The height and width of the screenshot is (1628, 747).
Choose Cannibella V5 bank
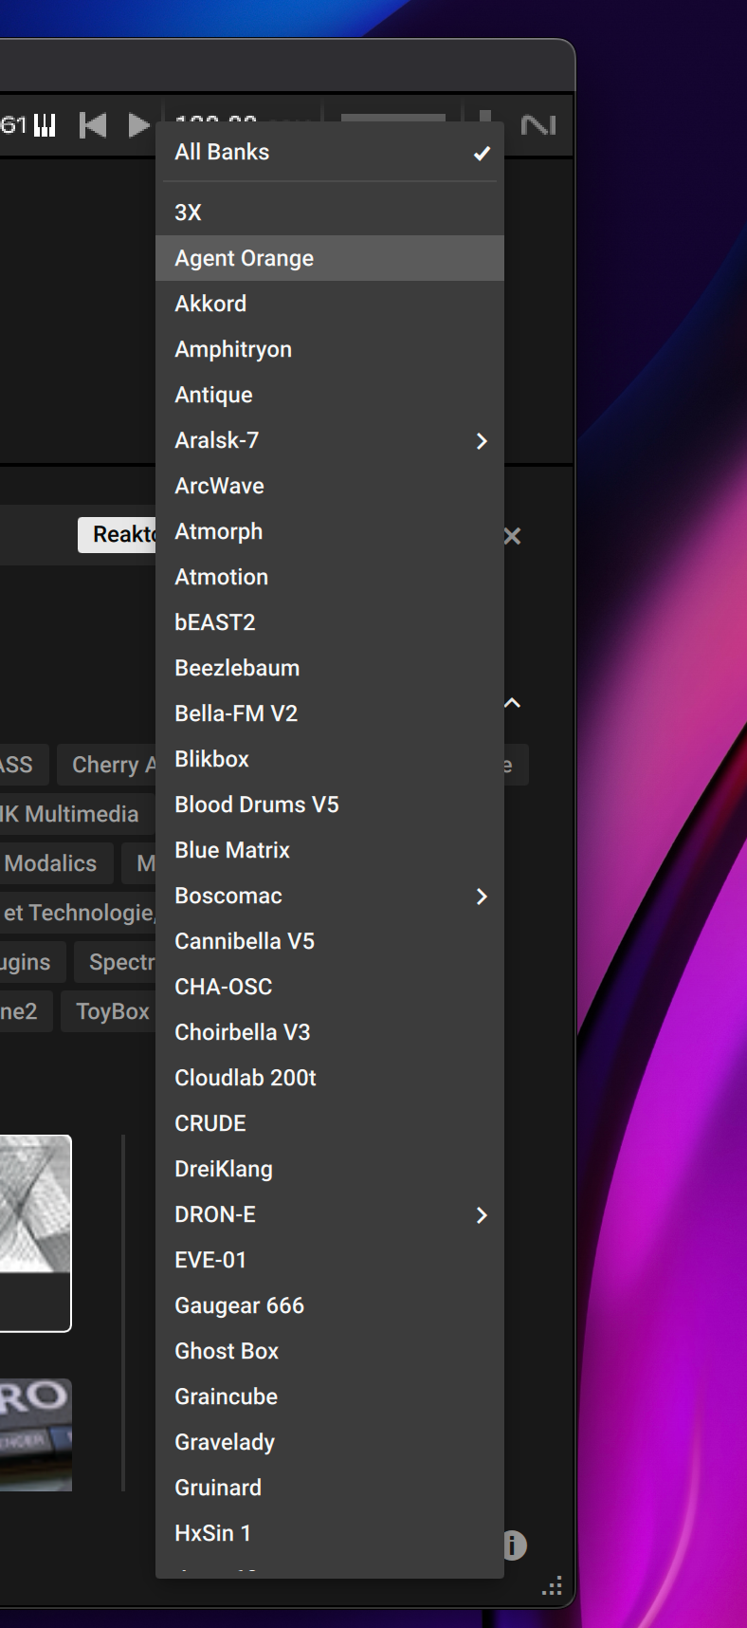click(x=329, y=941)
